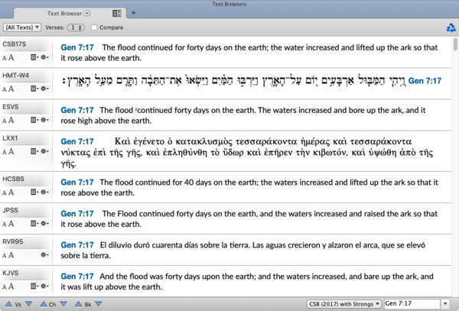Click the KJVS module label
459x311 pixels.
11,273
